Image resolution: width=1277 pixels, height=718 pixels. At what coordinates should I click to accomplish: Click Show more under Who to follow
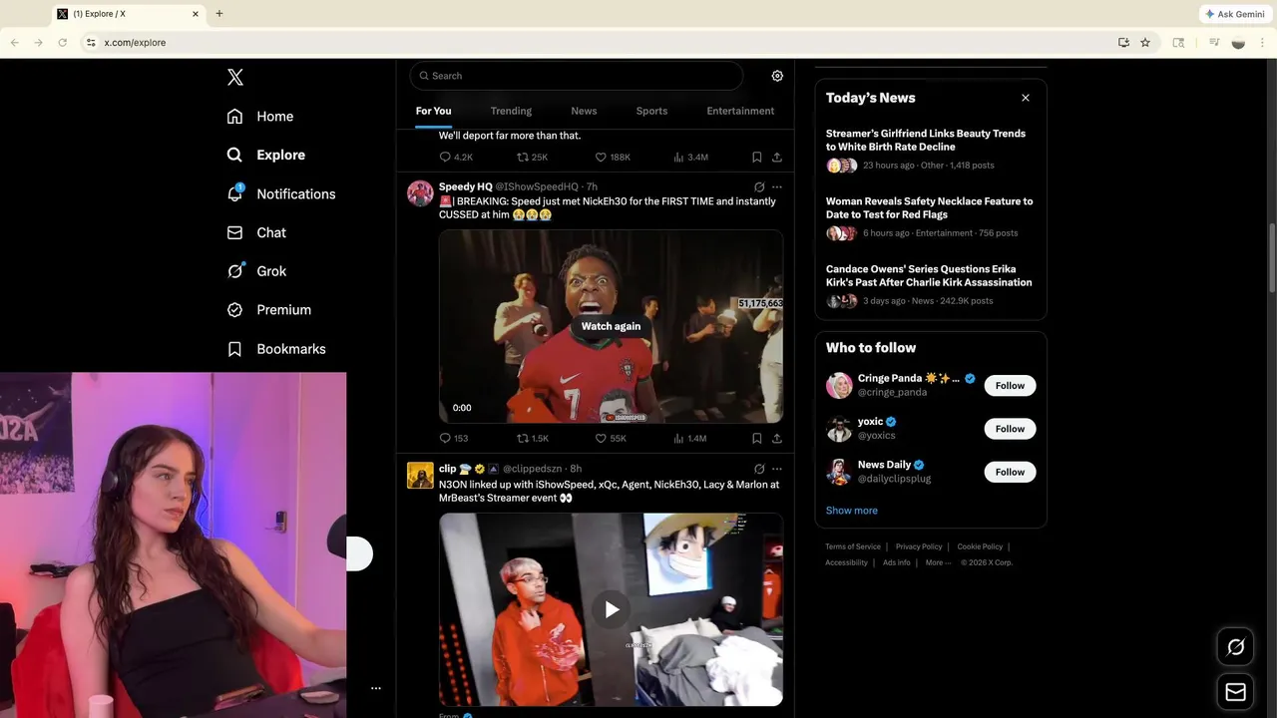pos(852,511)
